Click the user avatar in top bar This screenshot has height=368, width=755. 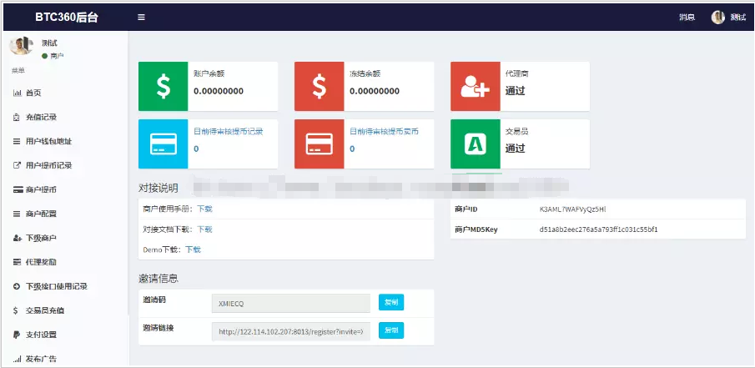click(717, 18)
